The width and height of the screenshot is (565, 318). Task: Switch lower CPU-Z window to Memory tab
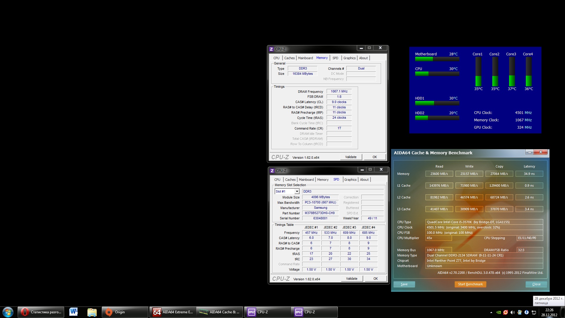tap(323, 180)
